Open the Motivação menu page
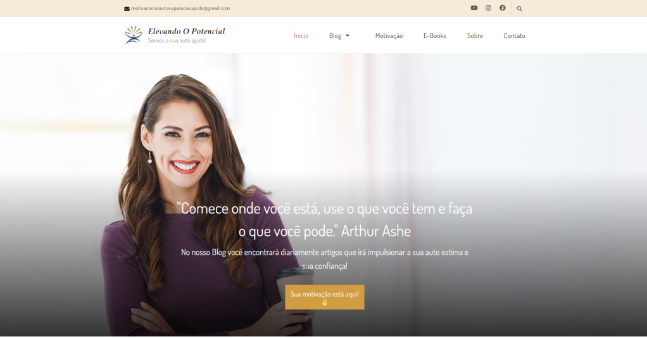Screen dimensions: 647x339 (x=389, y=36)
